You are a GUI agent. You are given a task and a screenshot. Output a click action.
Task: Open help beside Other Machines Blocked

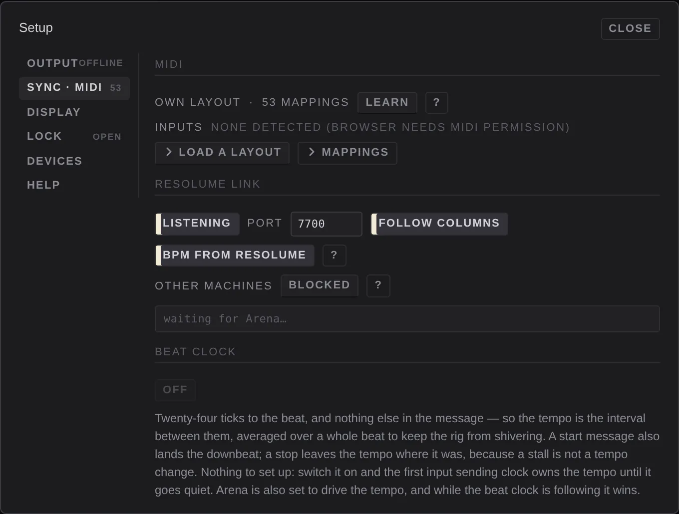coord(378,285)
